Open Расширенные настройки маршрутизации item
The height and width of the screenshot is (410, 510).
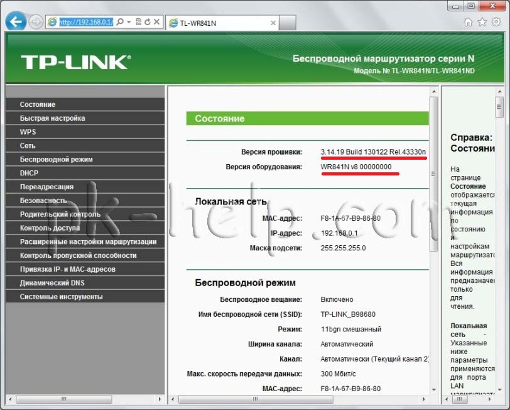(x=85, y=241)
